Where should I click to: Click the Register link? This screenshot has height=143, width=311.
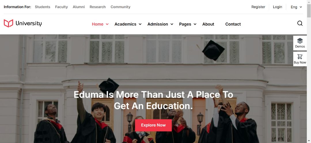coord(258,7)
